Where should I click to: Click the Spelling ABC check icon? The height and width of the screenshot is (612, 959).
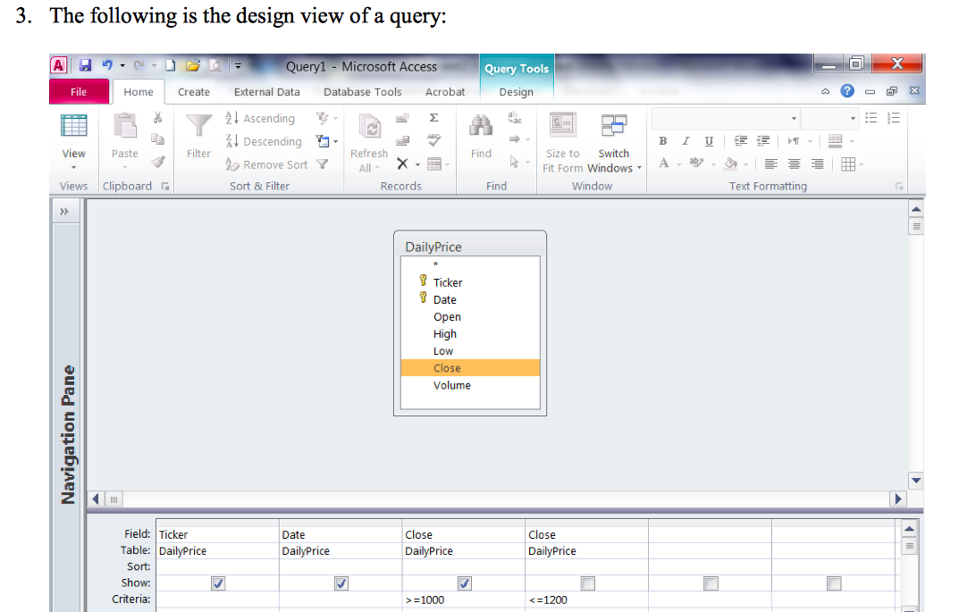click(434, 140)
